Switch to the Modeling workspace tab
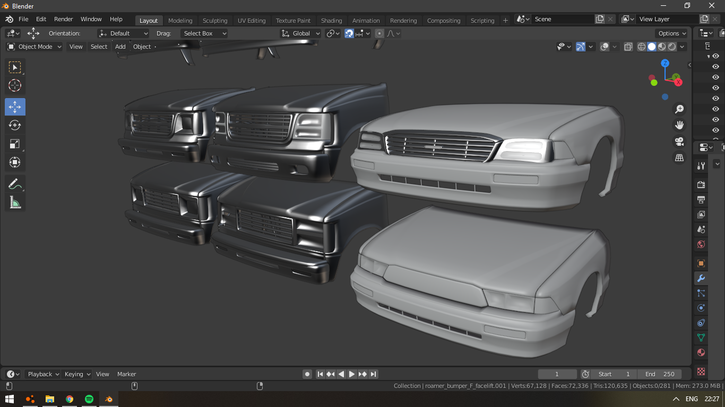 pos(180,21)
